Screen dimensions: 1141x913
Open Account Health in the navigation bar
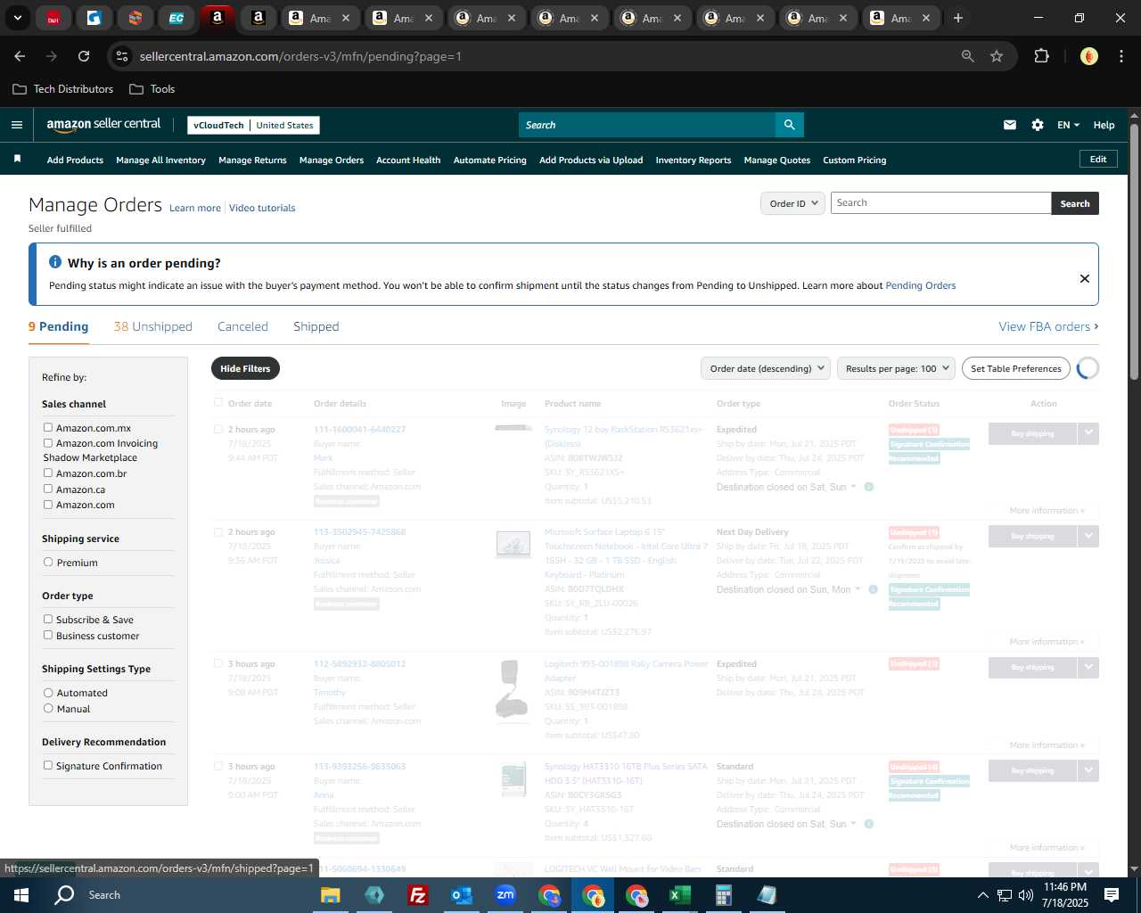coord(408,160)
